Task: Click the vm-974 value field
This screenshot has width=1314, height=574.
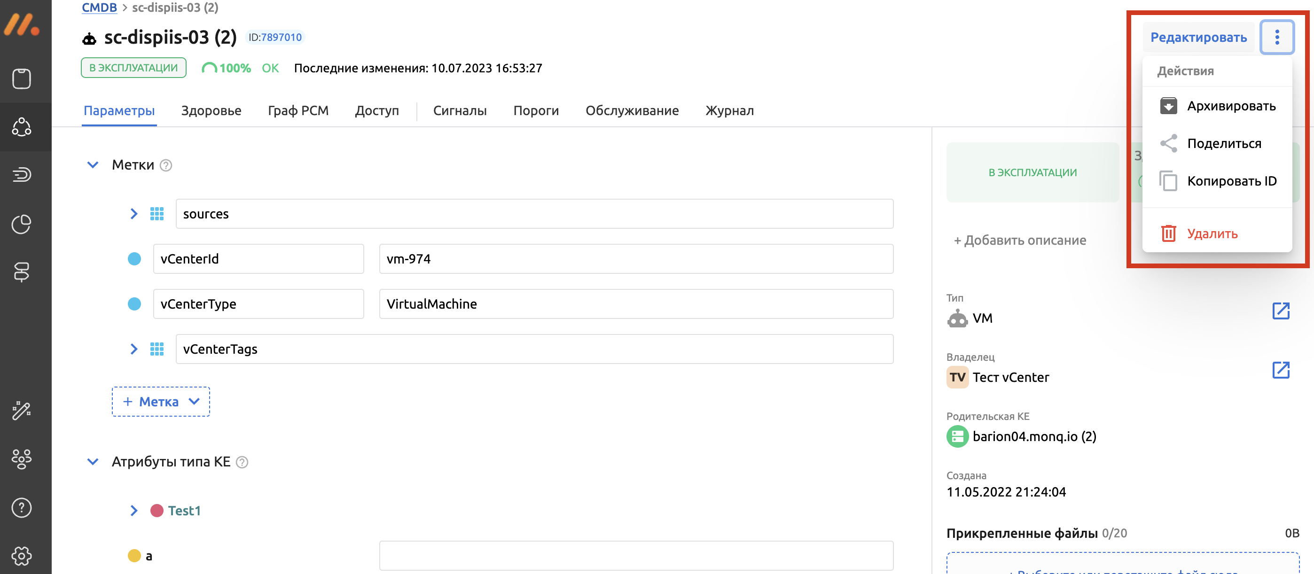Action: click(637, 259)
